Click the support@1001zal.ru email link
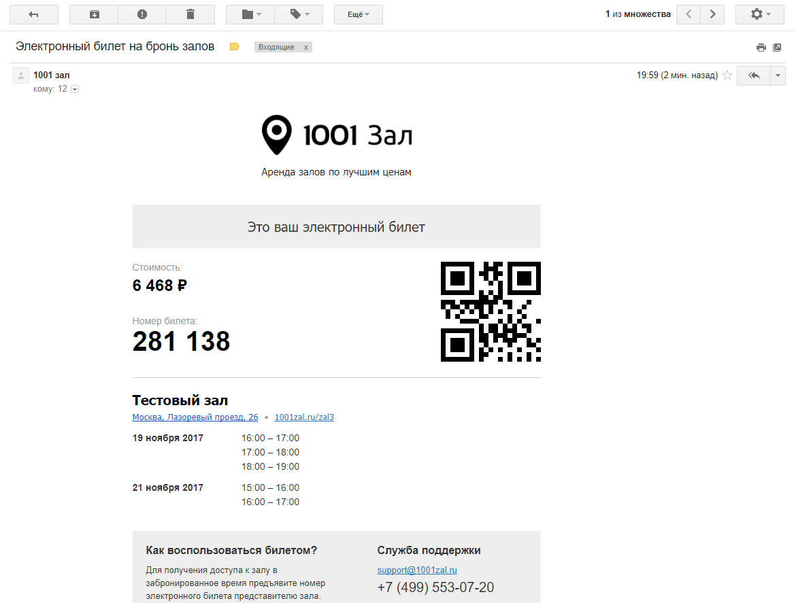 point(417,570)
